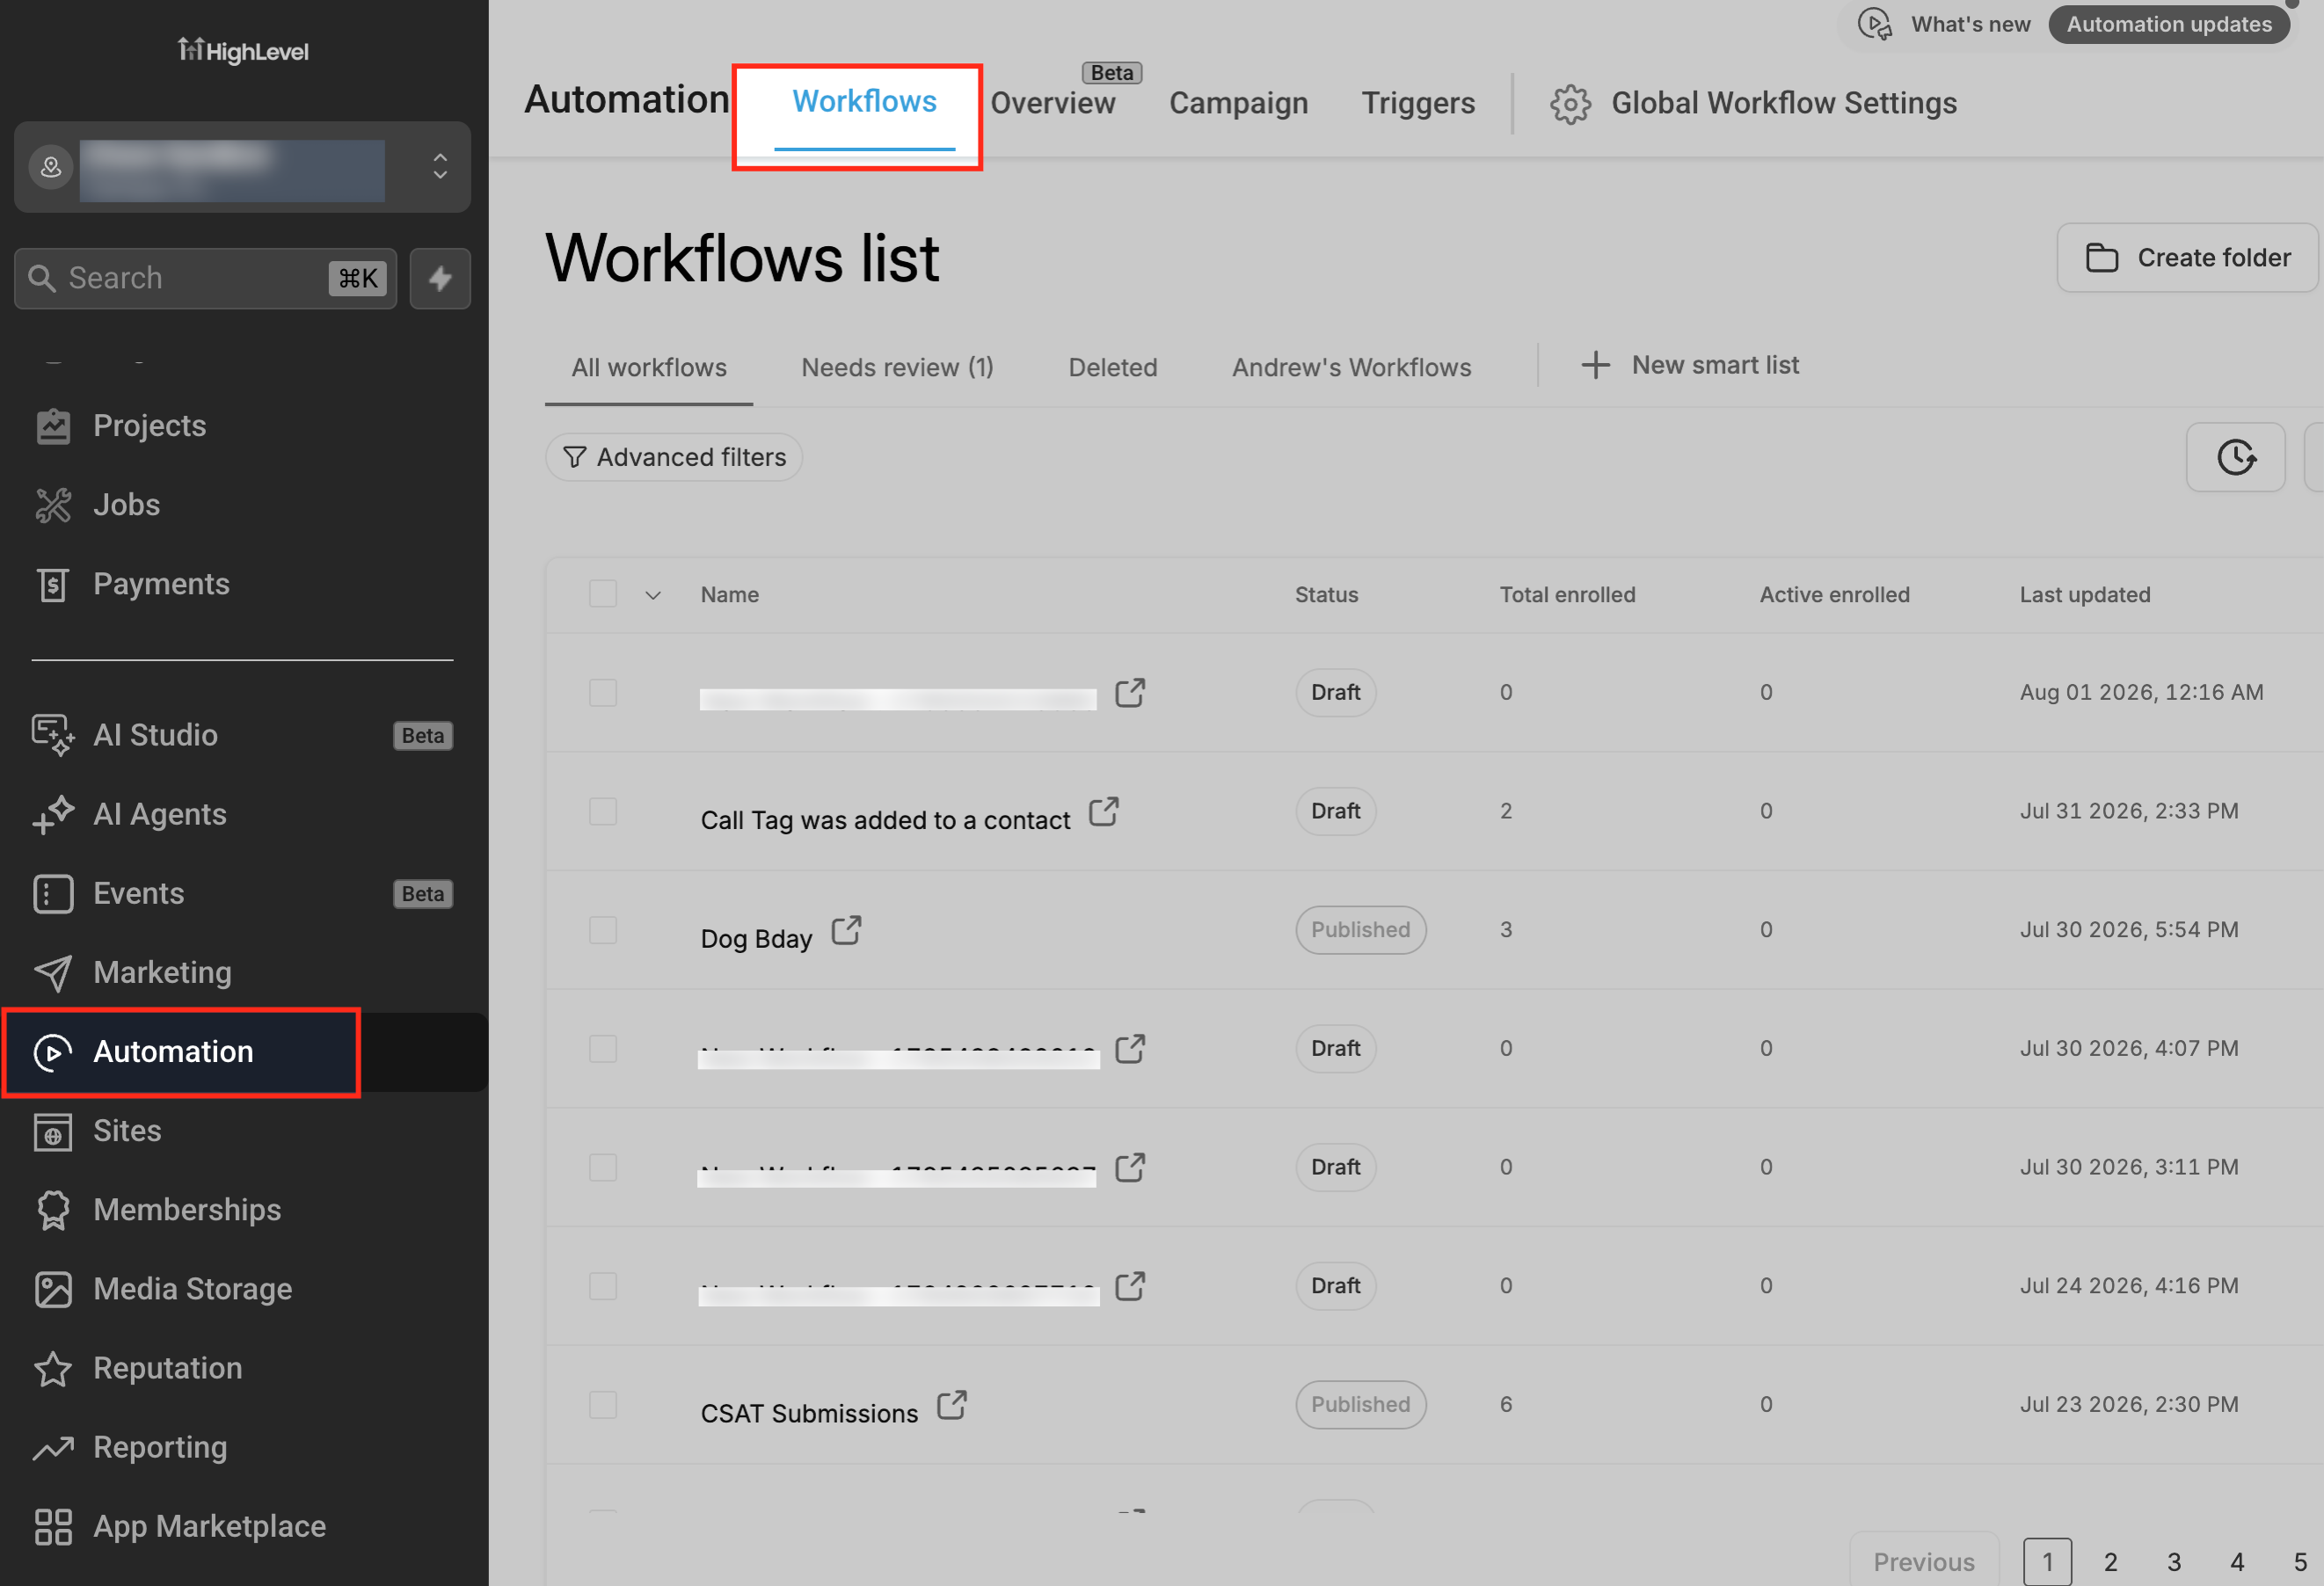Viewport: 2324px width, 1586px height.
Task: Select the Andrew's Workflows tab
Action: tap(1351, 368)
